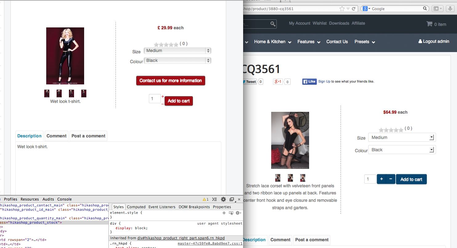Open the master CSS source link
The height and width of the screenshot is (248, 457).
point(210,243)
